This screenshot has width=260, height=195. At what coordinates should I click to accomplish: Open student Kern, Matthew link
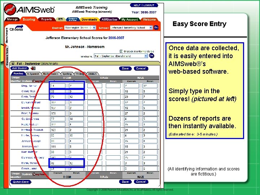click(x=29, y=152)
